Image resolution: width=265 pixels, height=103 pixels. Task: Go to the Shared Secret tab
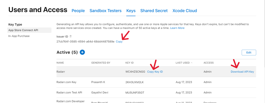pos(154,11)
